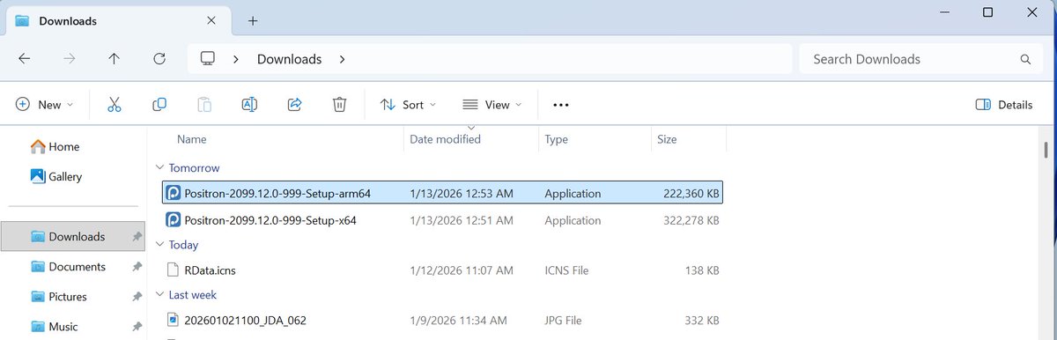The height and width of the screenshot is (340, 1057).
Task: Refresh the Downloads folder view
Action: pos(159,59)
